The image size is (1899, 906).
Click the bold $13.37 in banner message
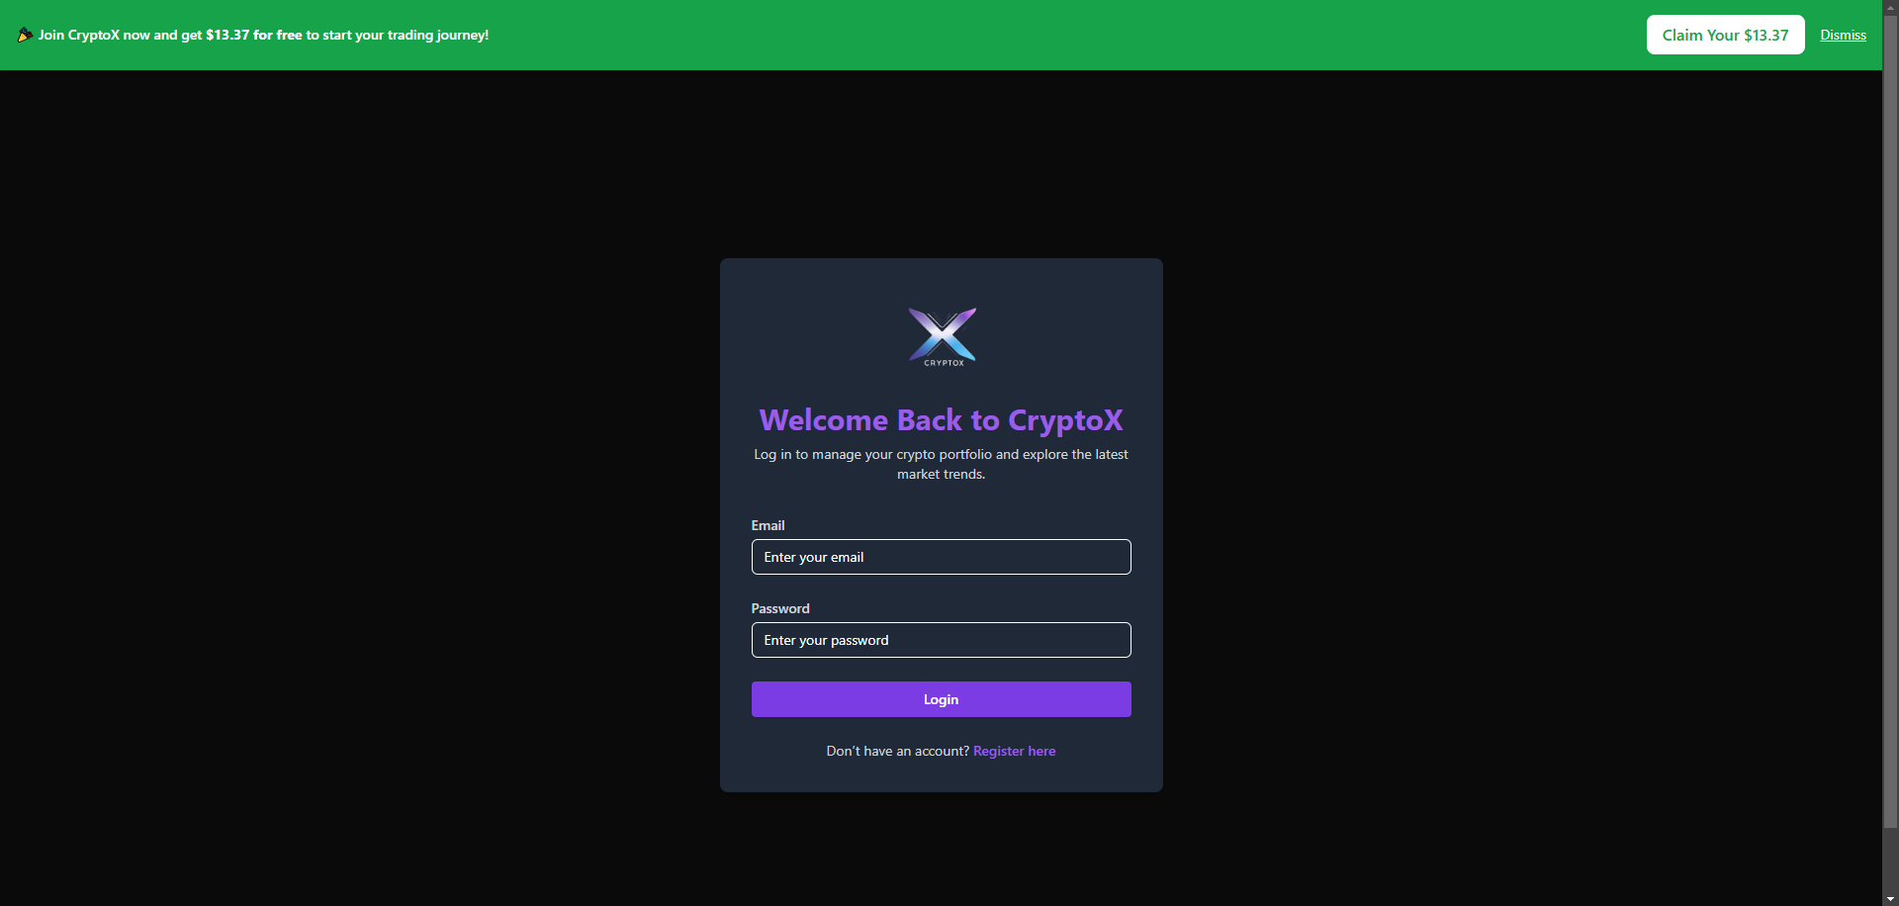point(227,35)
